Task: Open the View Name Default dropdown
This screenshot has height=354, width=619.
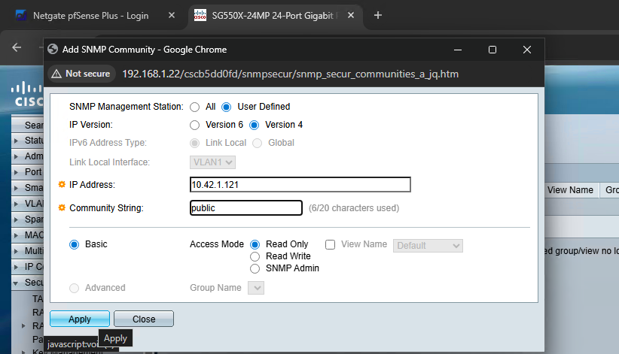Action: tap(428, 246)
